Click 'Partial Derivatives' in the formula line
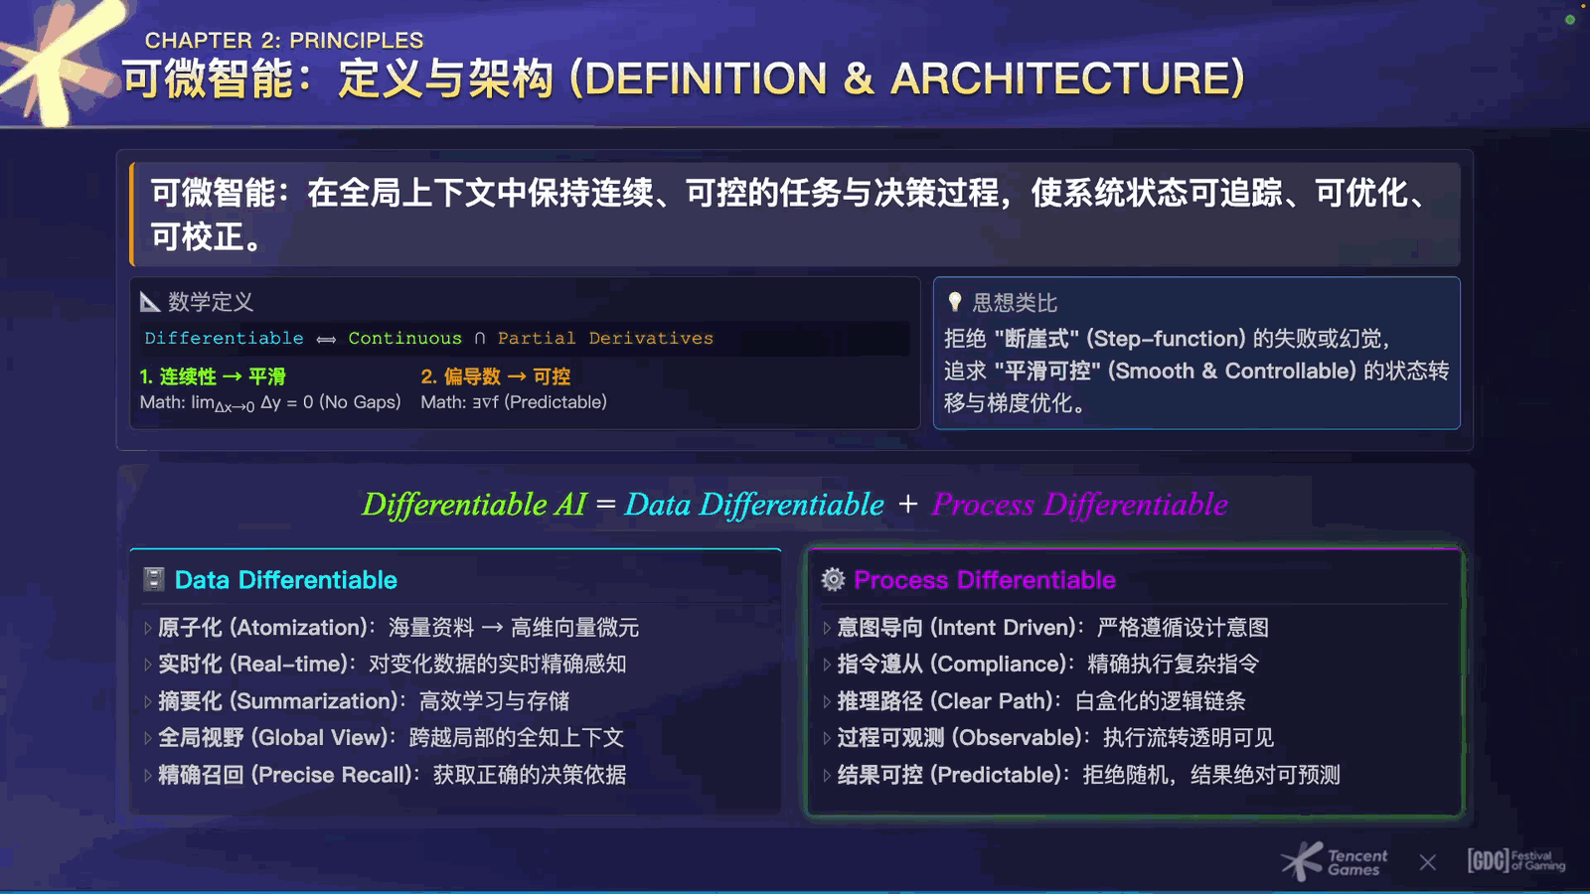This screenshot has width=1590, height=894. 605,339
